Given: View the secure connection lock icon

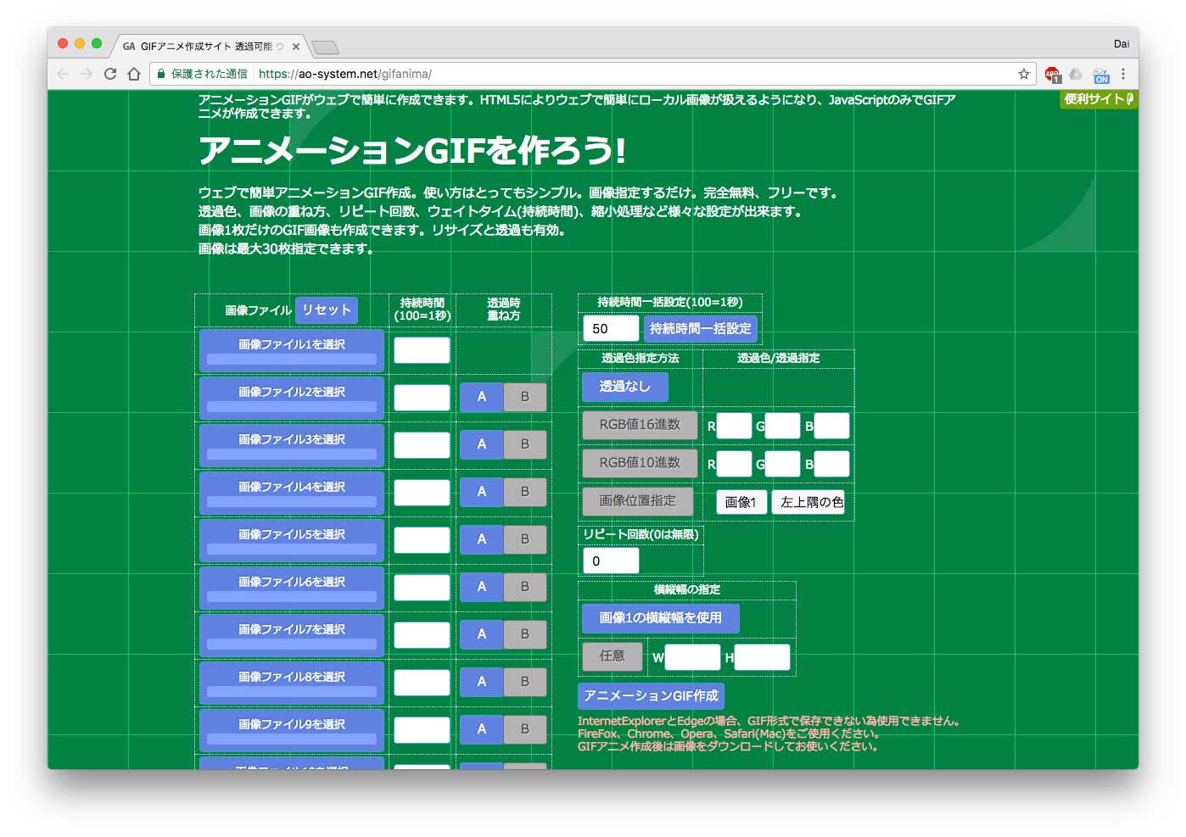Looking at the screenshot, I should coord(161,74).
